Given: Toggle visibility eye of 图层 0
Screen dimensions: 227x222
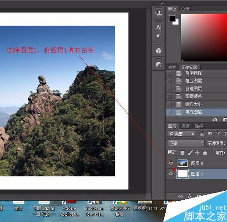Looking at the screenshot, I should 171,163.
